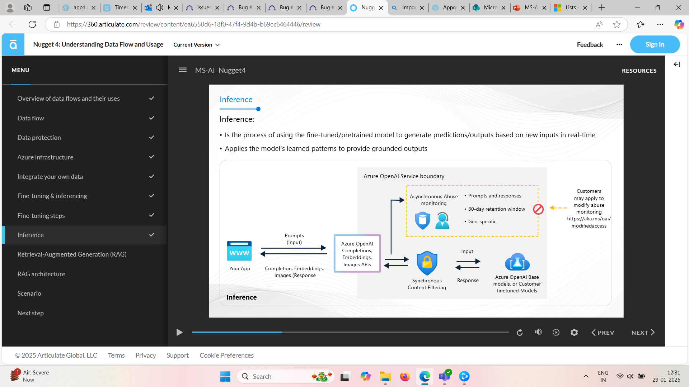The width and height of the screenshot is (689, 387).
Task: Open the tab actions menu icon
Action: pos(46,8)
